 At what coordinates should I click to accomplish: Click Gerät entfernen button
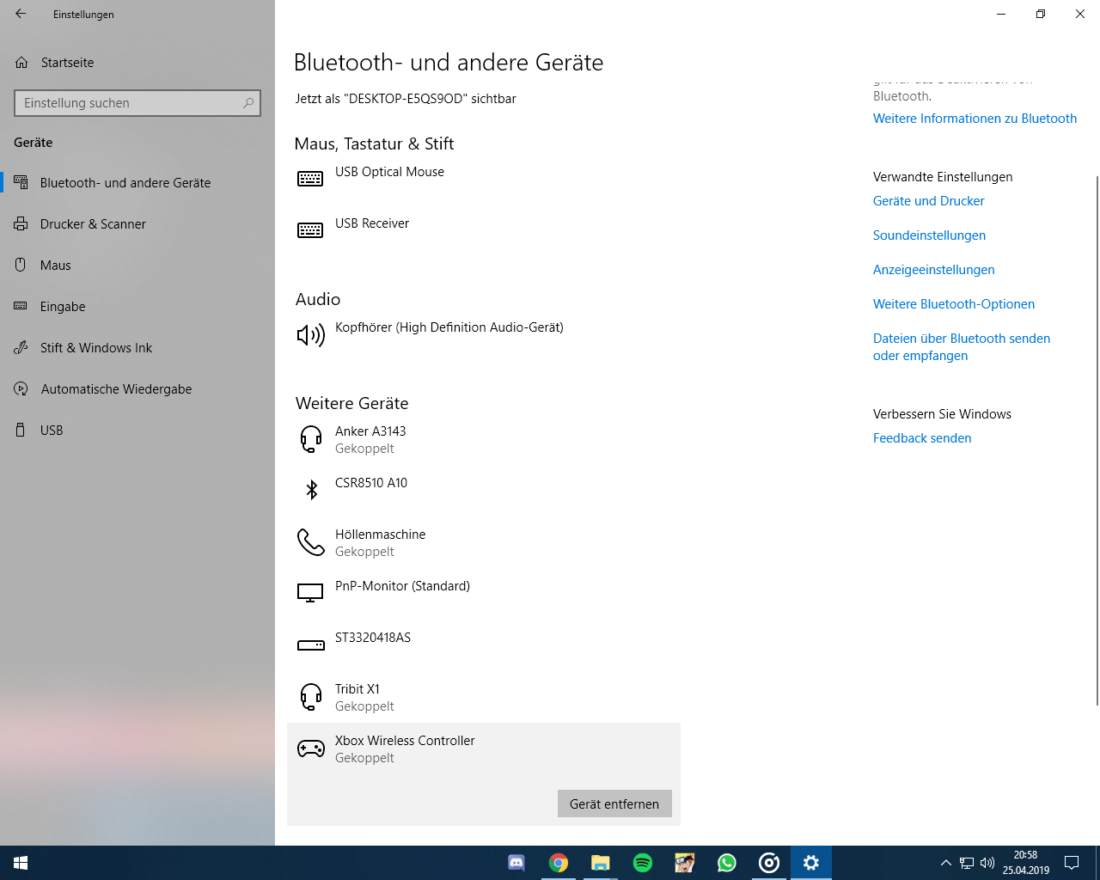[614, 804]
